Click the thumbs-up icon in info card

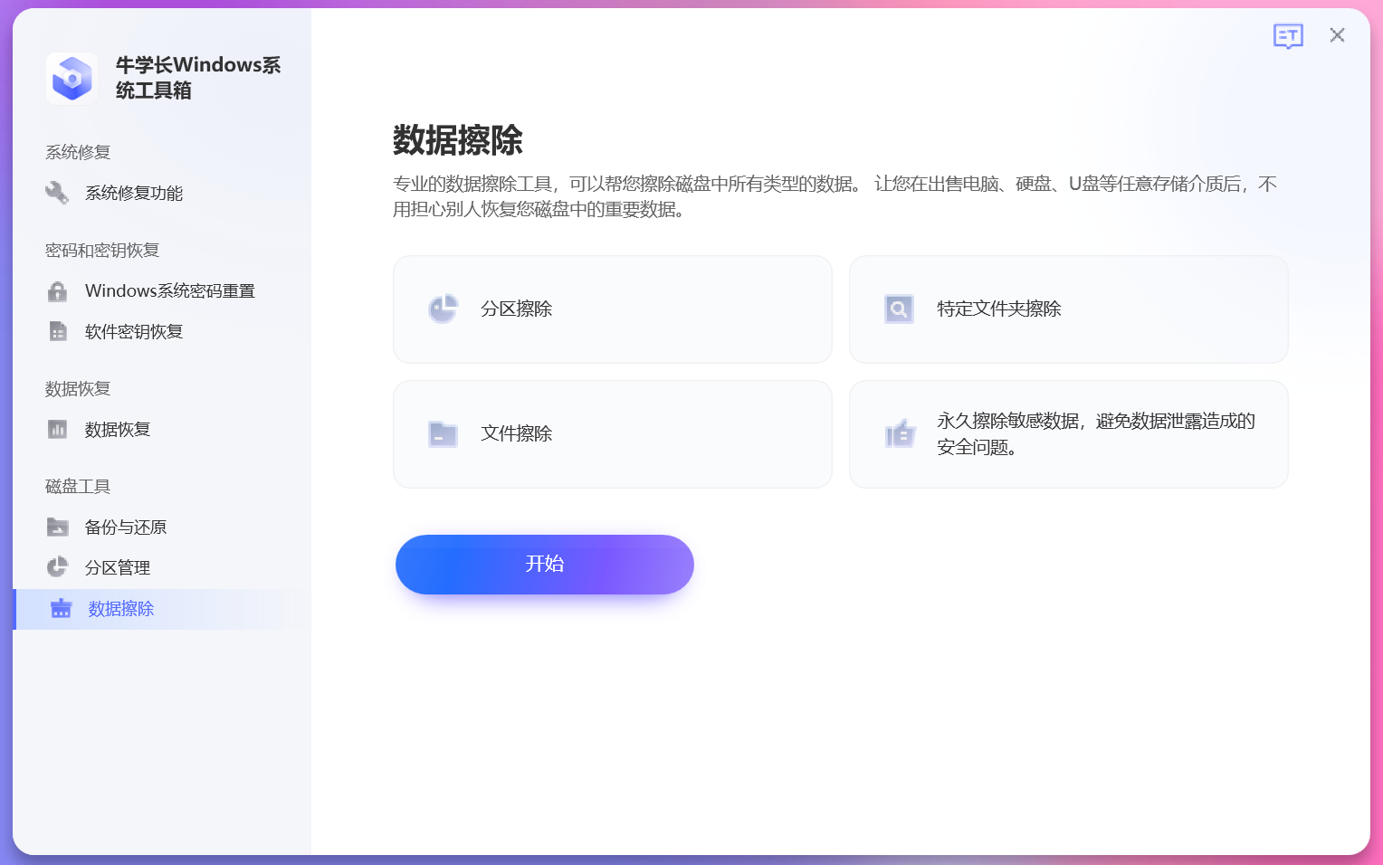[900, 434]
